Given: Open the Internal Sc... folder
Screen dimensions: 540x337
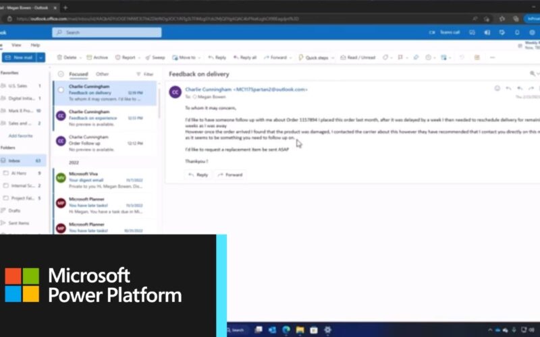Looking at the screenshot, I should click(22, 186).
